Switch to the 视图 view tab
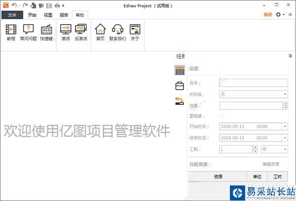The image size is (296, 201). point(48,15)
